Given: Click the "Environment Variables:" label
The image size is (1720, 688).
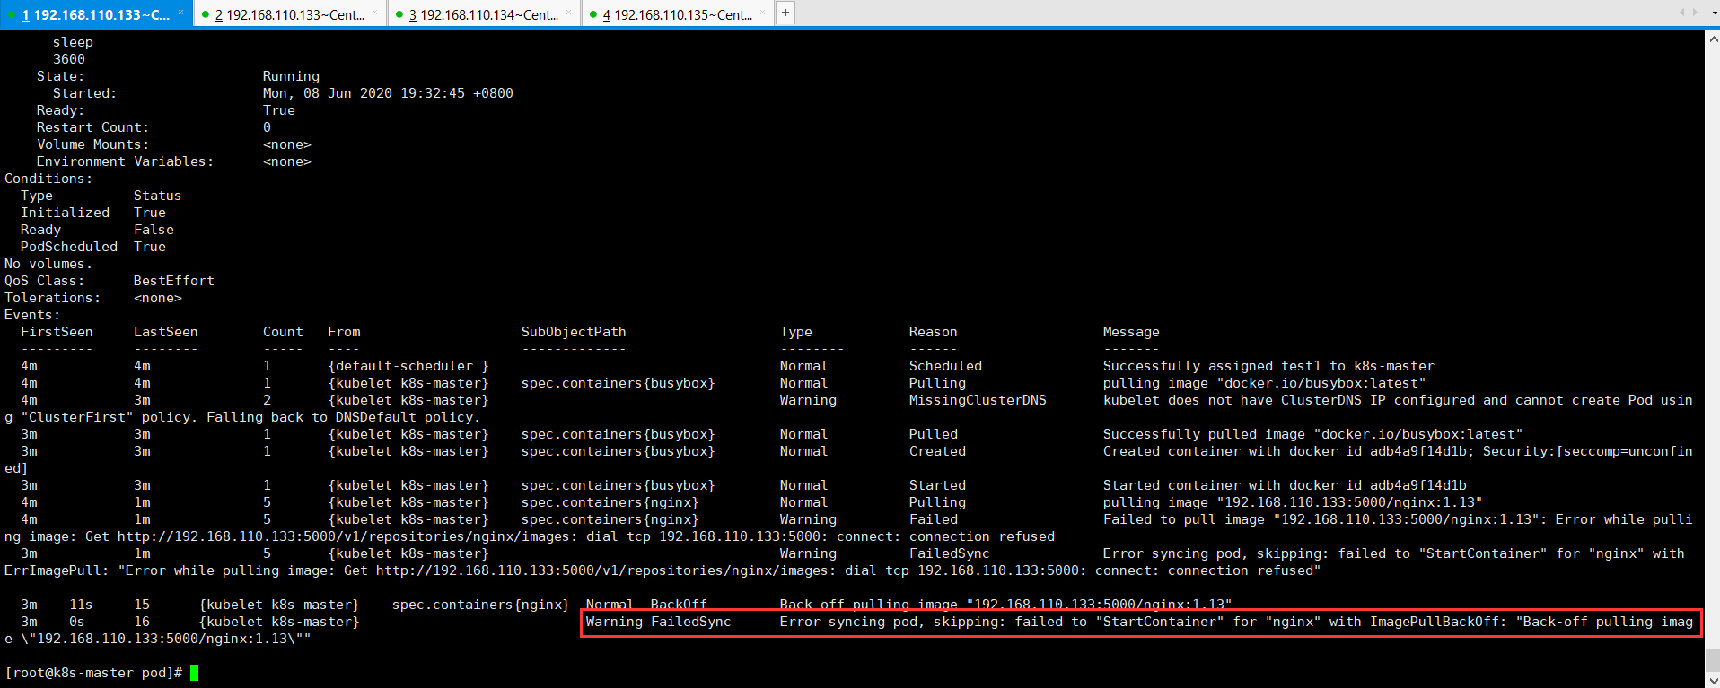Looking at the screenshot, I should [125, 161].
